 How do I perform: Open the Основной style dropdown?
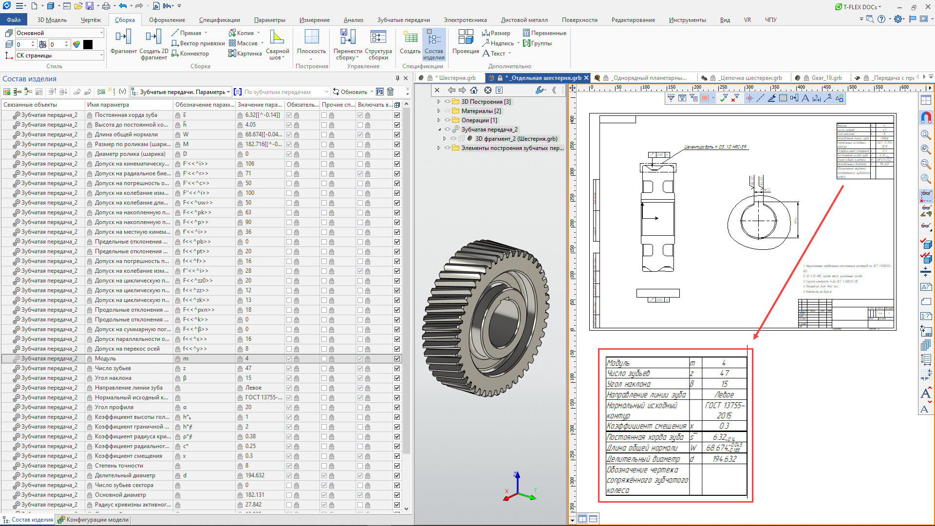(101, 33)
